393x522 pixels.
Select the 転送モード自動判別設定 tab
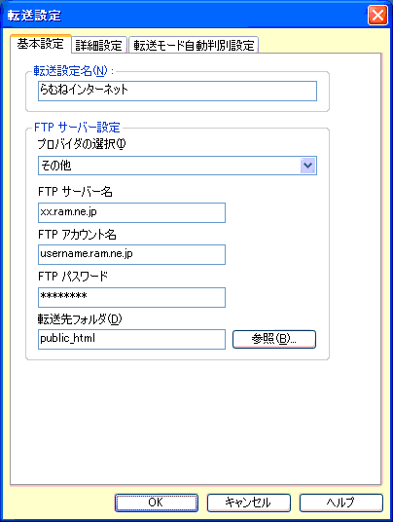point(194,45)
